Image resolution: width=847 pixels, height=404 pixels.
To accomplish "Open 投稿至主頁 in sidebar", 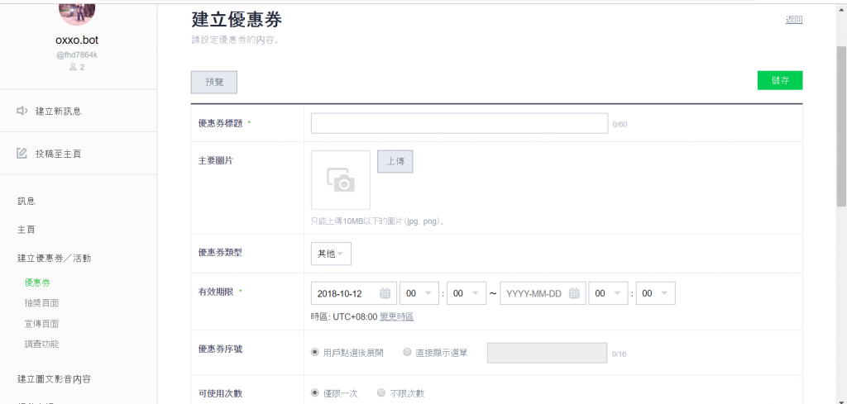I will point(59,154).
